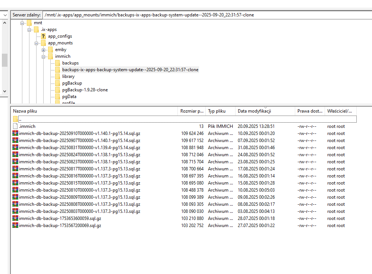Click size value 108 488 378

[x=192, y=190]
